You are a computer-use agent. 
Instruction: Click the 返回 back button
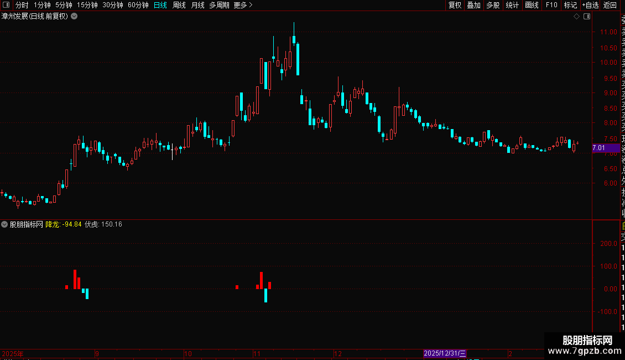610,5
